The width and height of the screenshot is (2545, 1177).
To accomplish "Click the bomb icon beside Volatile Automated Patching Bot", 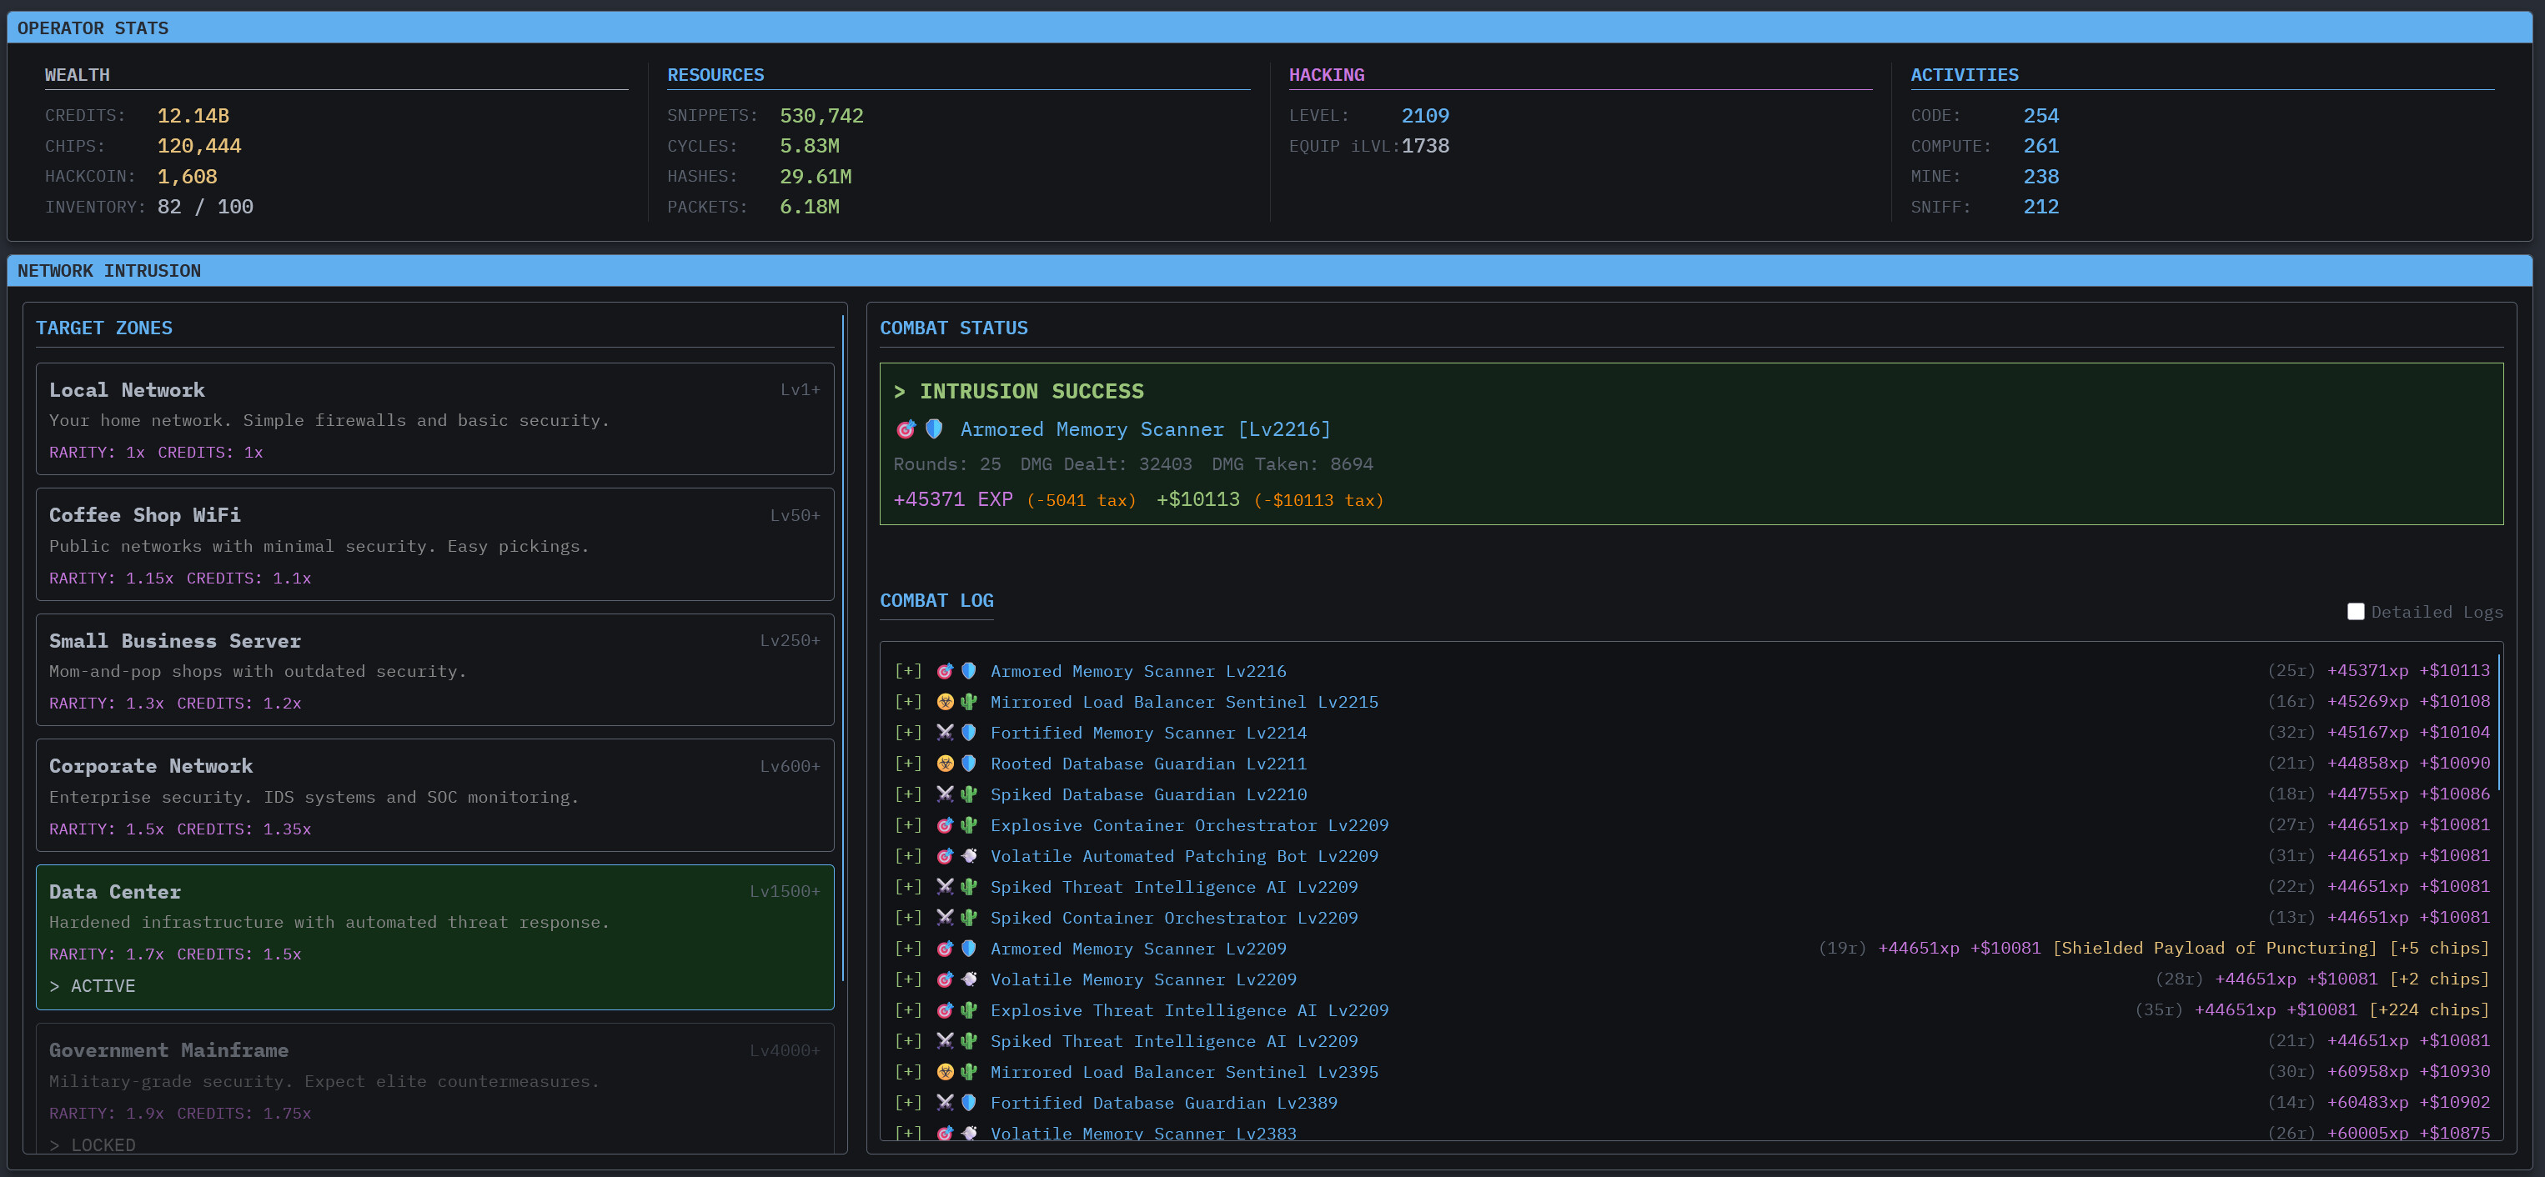I will click(968, 856).
